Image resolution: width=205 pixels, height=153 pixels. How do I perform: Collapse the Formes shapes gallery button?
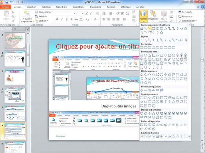(x=143, y=16)
